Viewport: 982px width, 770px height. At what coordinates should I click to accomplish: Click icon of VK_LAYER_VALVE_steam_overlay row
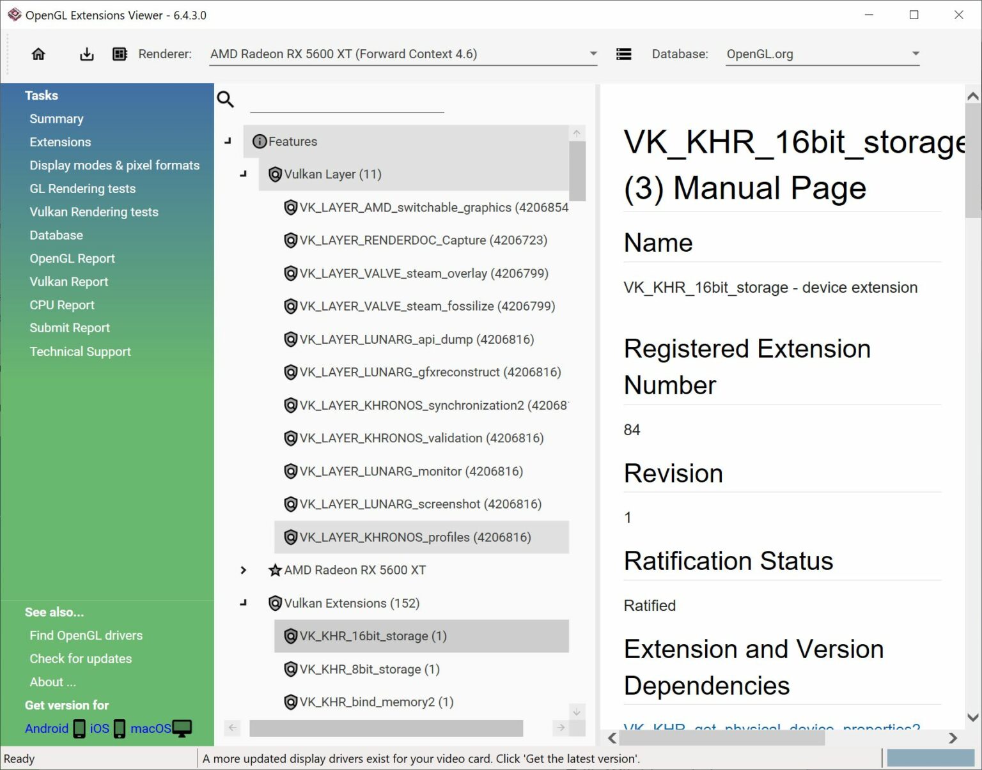290,273
